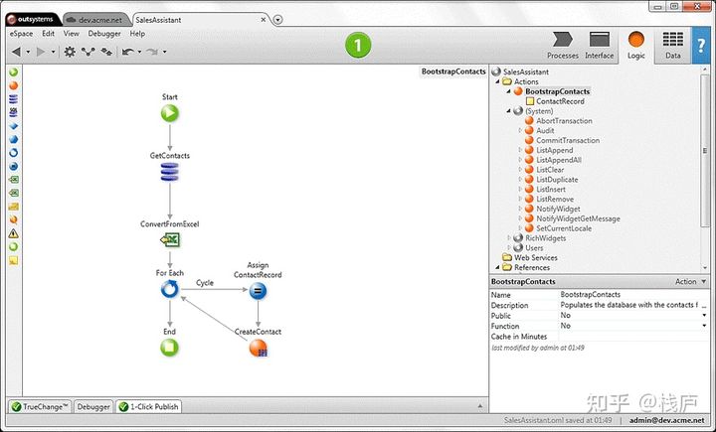The image size is (716, 432).
Task: Expand the bottom panel with up arrow
Action: pos(480,405)
